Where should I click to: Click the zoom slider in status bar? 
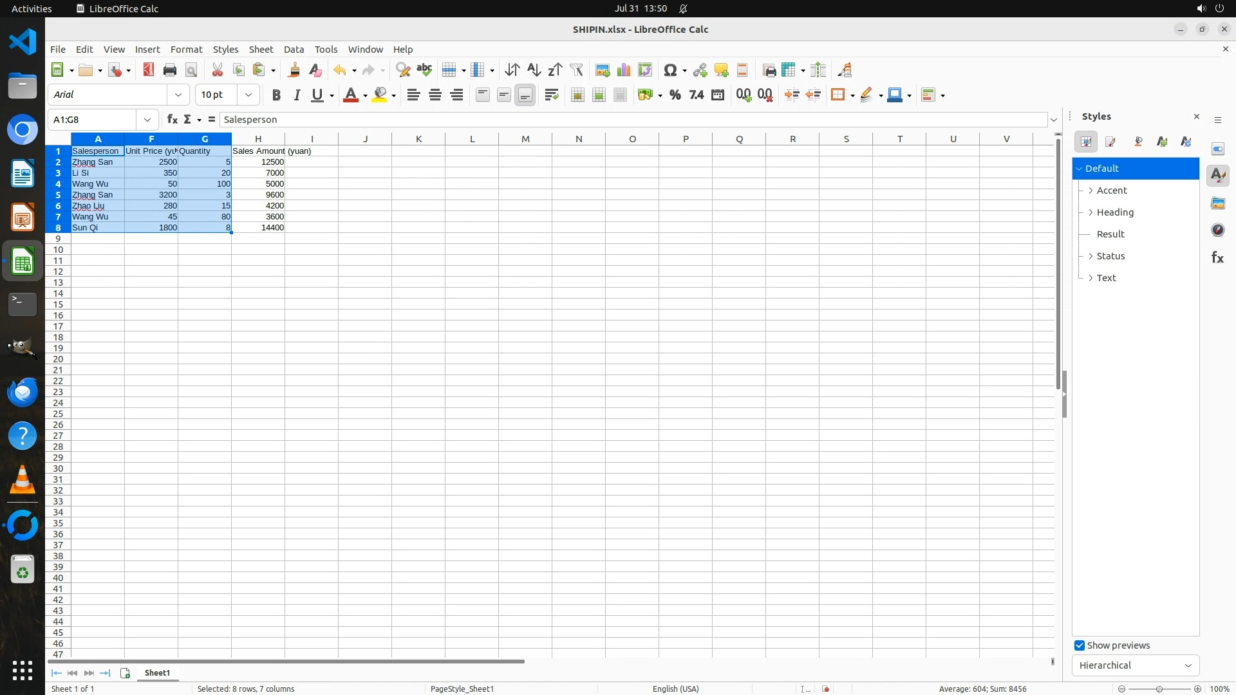[x=1159, y=689]
